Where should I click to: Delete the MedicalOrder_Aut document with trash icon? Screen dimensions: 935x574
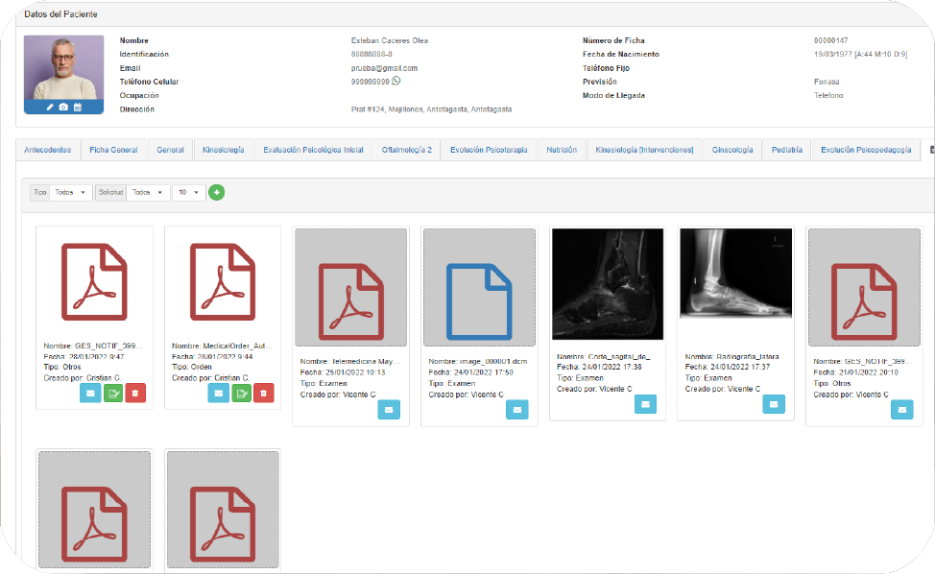tap(263, 393)
